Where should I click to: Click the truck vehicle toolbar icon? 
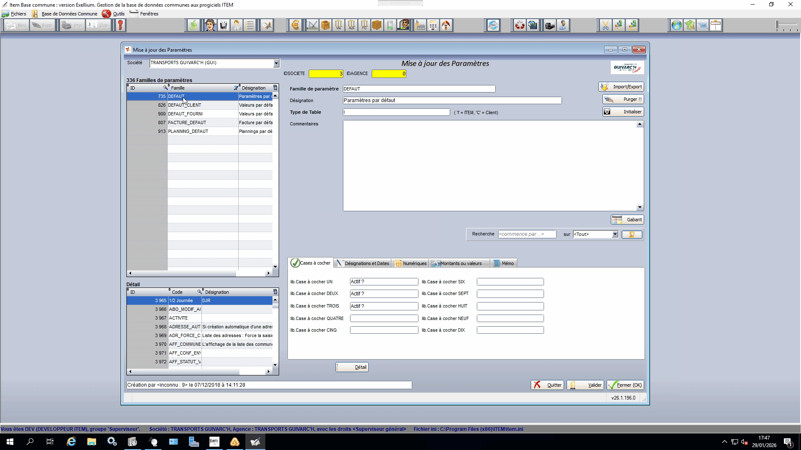(549, 25)
